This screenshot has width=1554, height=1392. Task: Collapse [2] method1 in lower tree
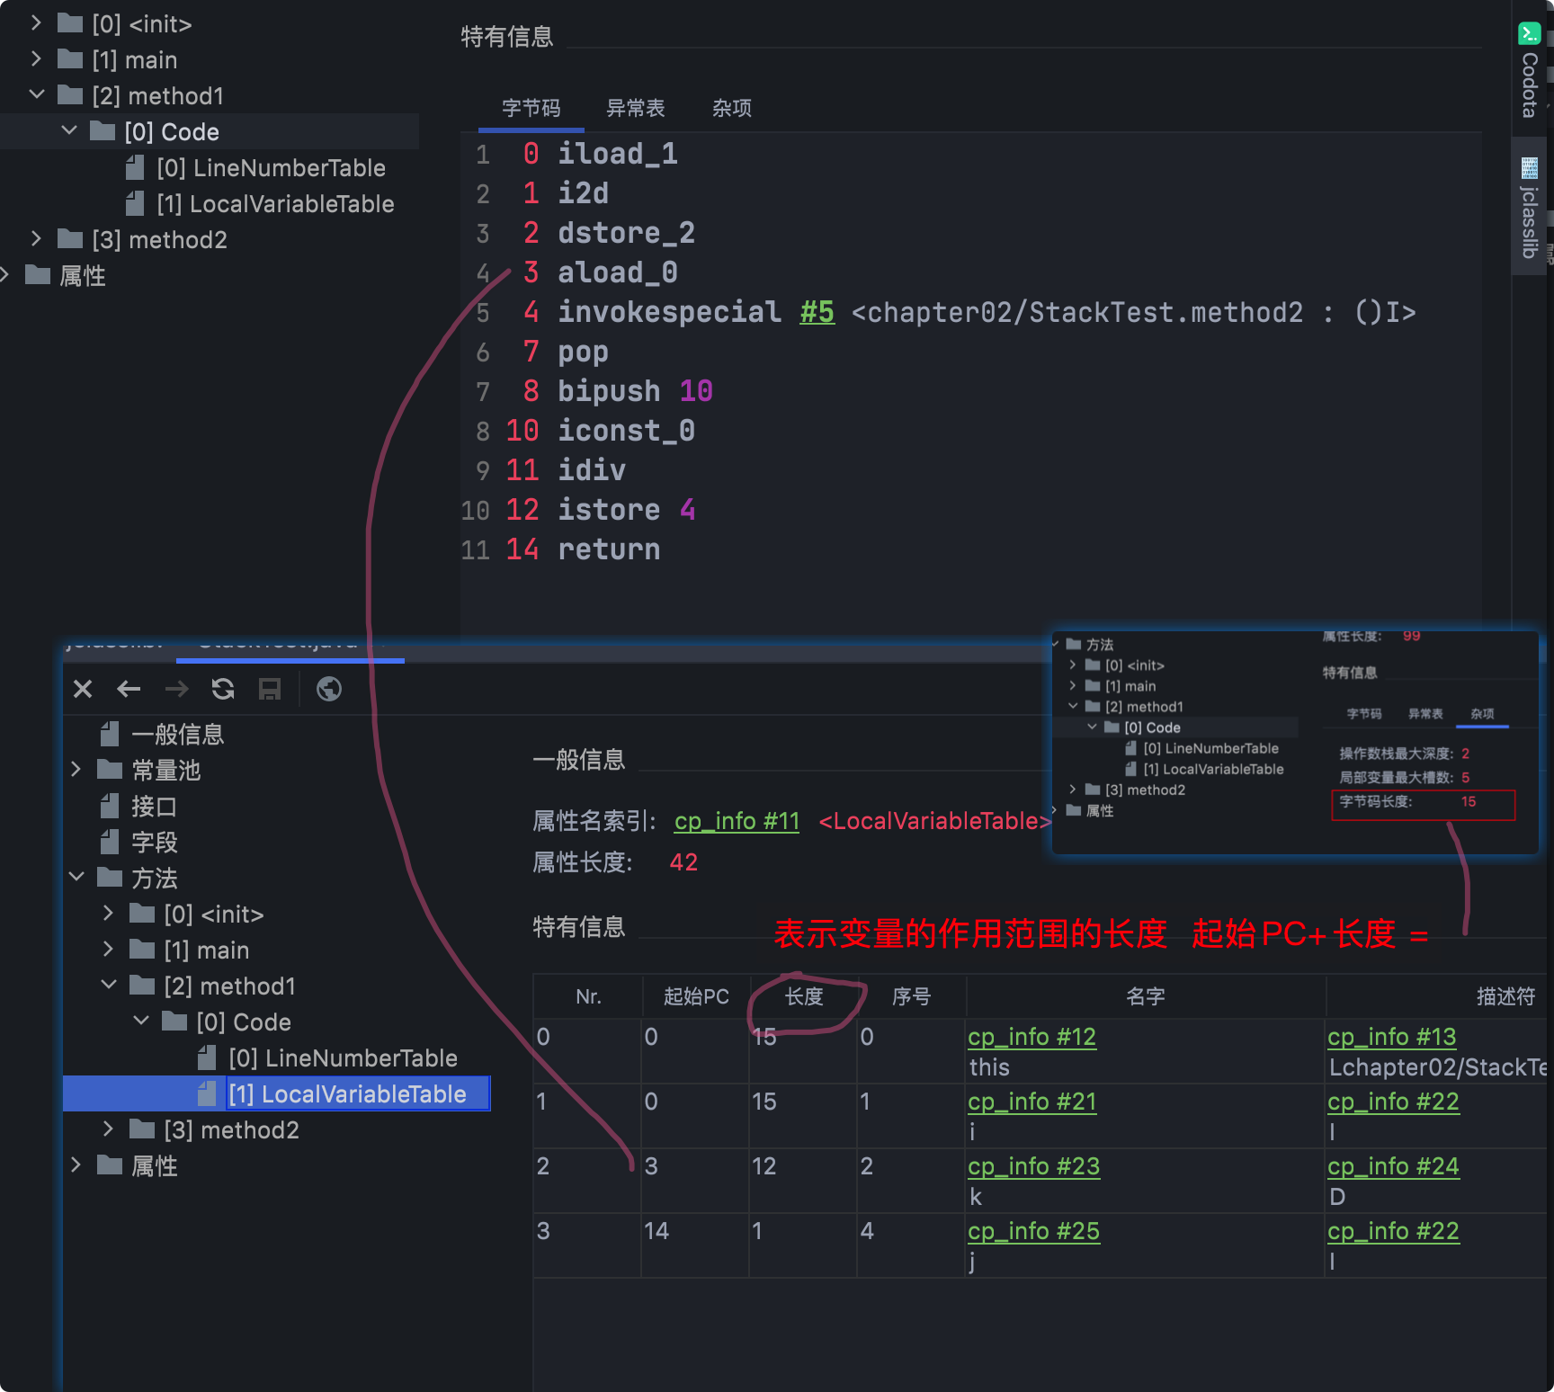click(109, 986)
